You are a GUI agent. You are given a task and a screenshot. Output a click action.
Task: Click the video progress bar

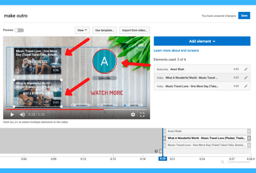(76, 109)
